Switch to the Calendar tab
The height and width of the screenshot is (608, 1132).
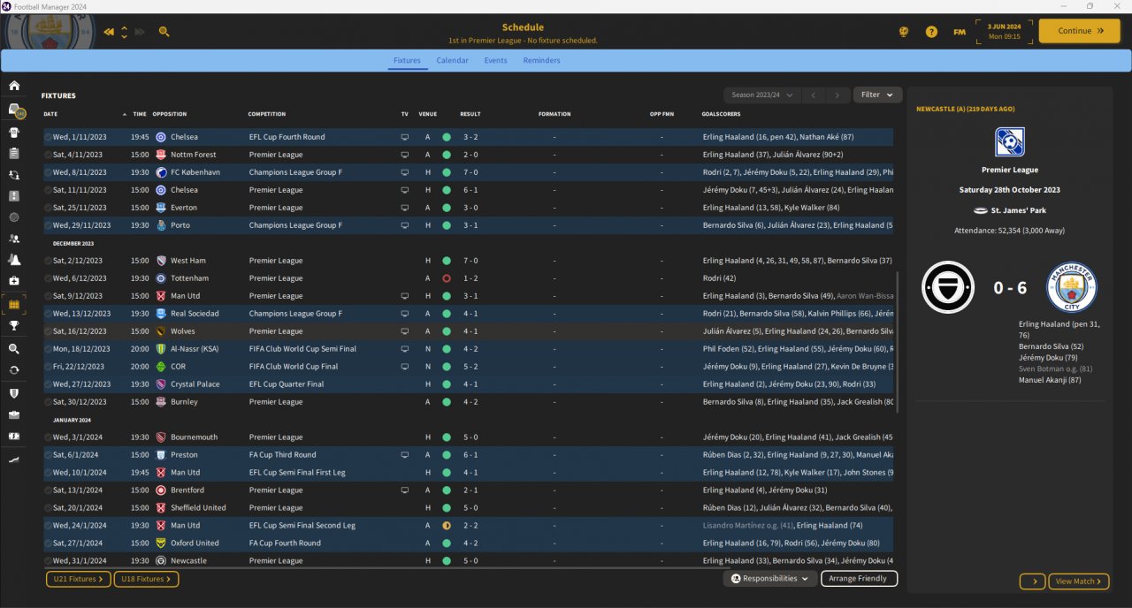[452, 60]
